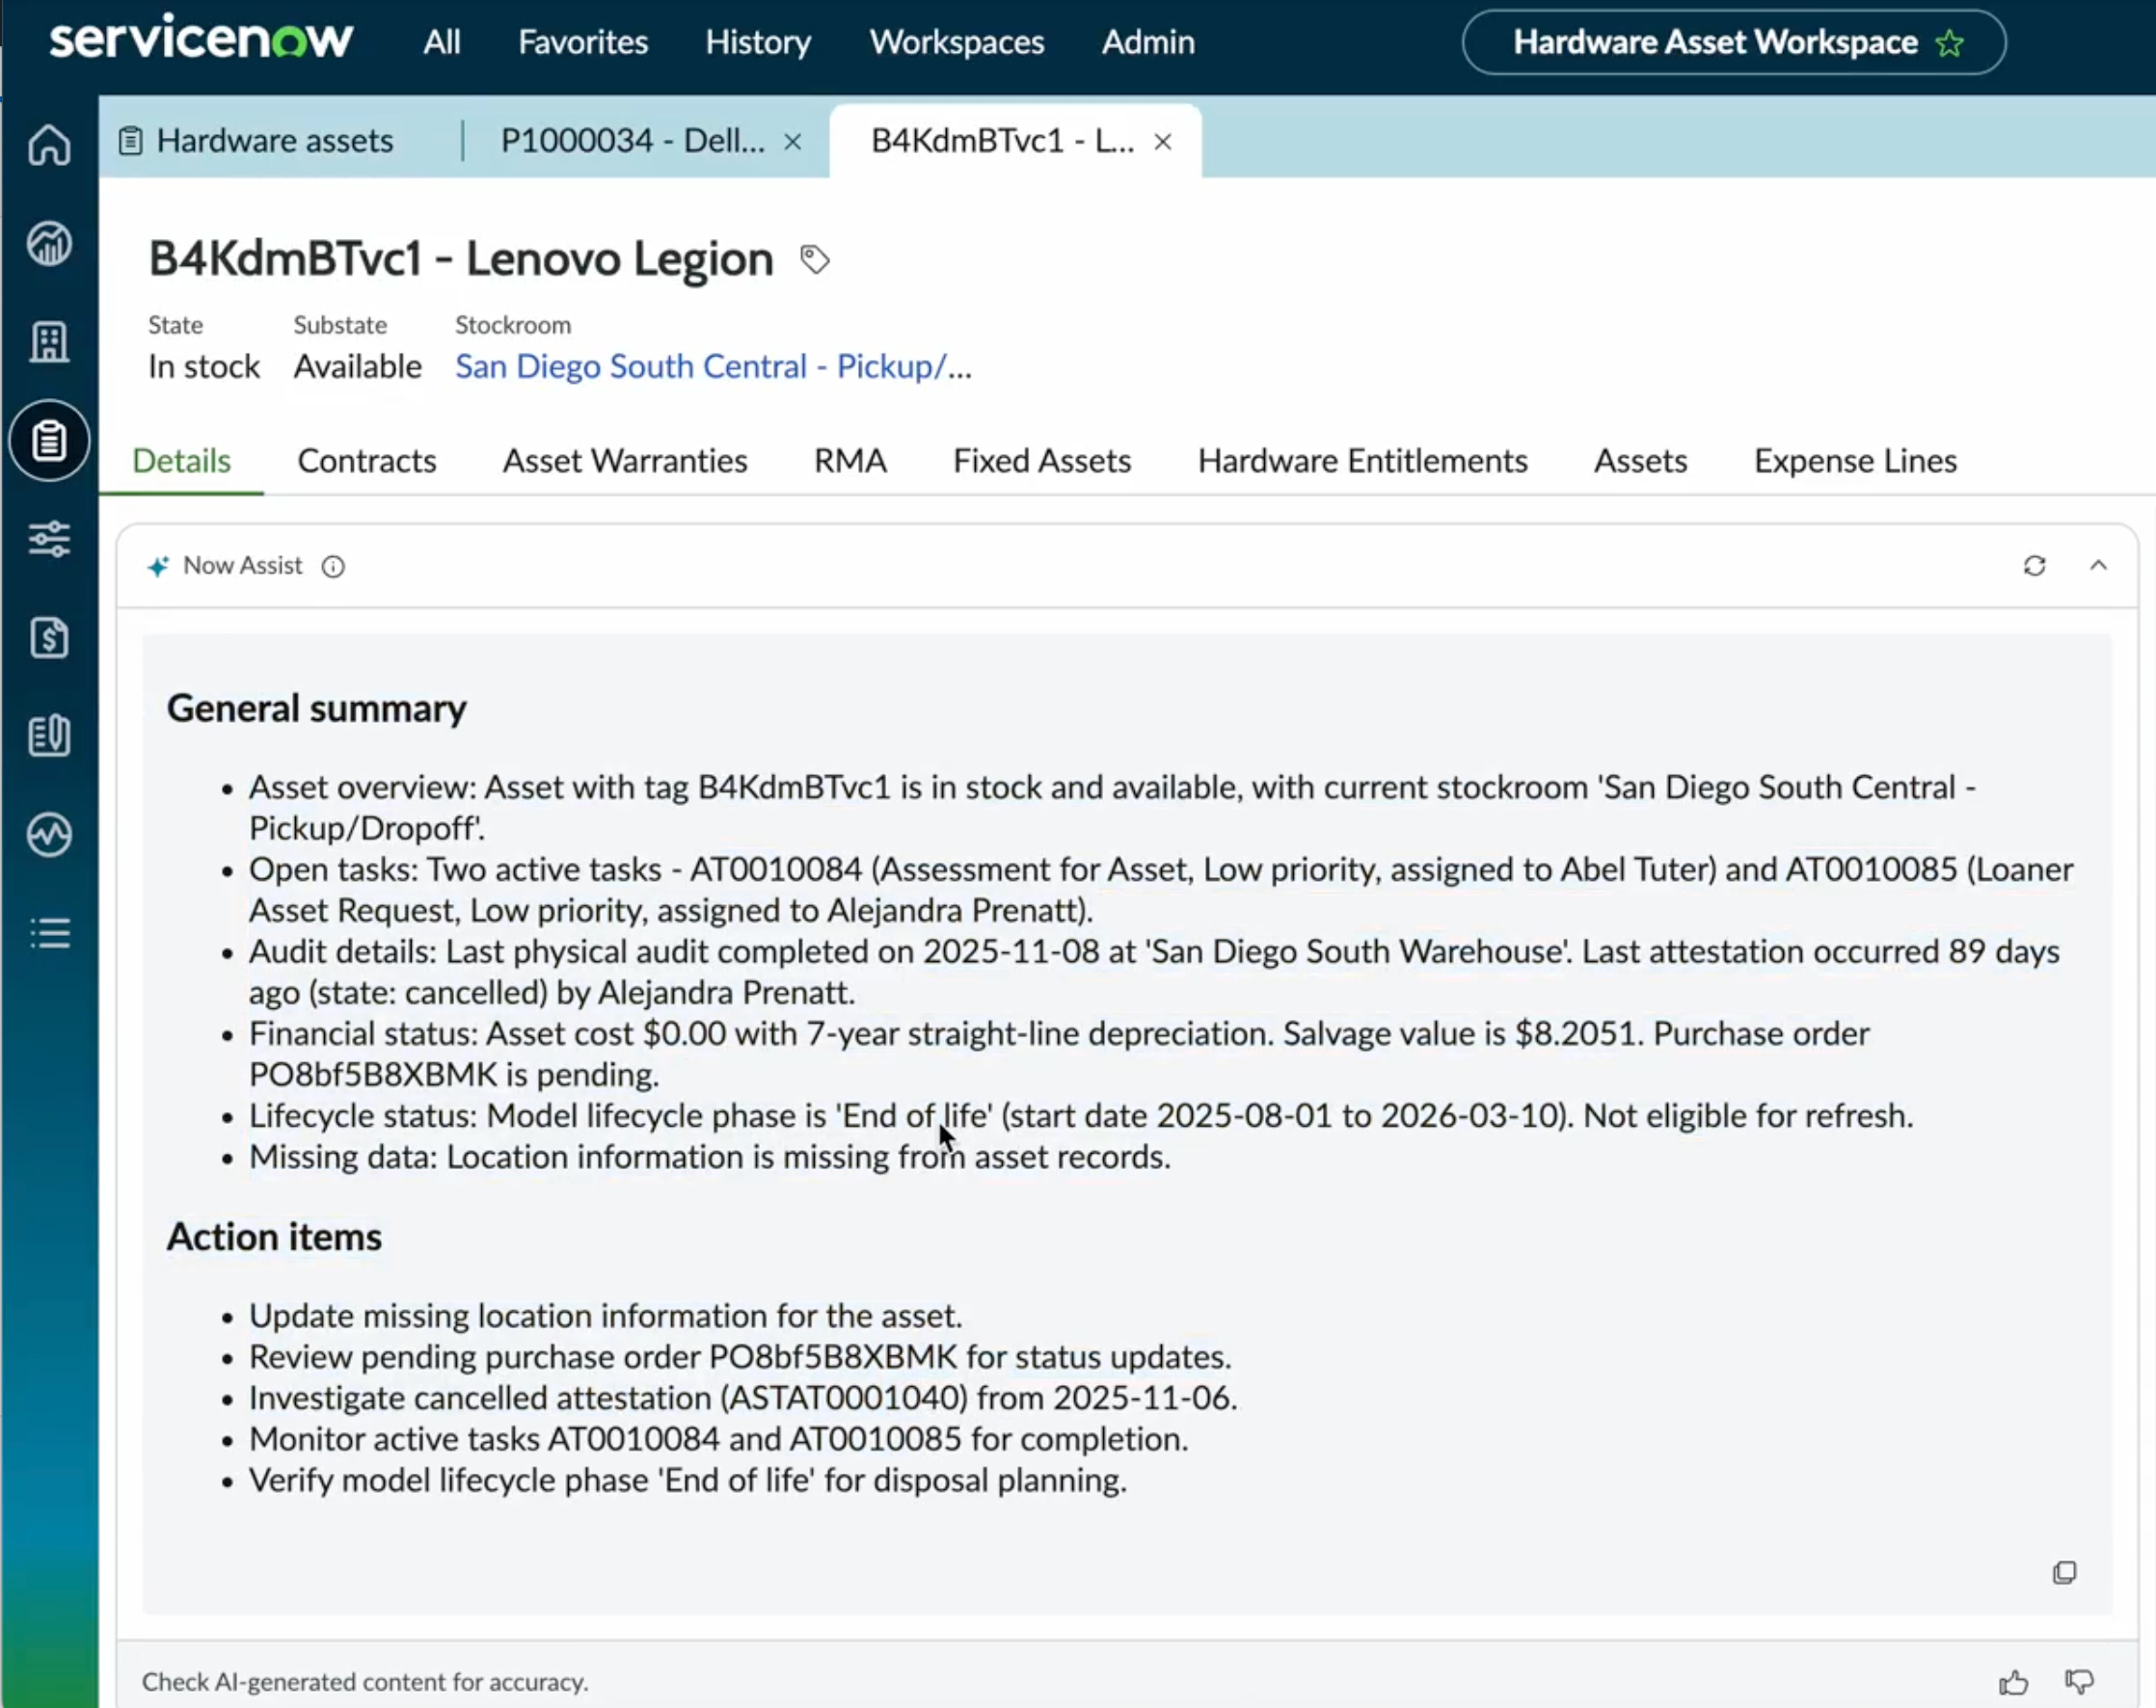Click the activity pulse icon in sidebar
2156x1708 pixels.
[x=49, y=835]
